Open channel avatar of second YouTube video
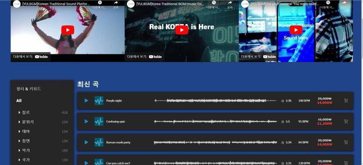The width and height of the screenshot is (363, 165). (131, 4)
